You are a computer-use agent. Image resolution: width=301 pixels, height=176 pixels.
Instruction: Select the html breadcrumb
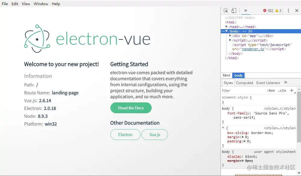point(227,75)
